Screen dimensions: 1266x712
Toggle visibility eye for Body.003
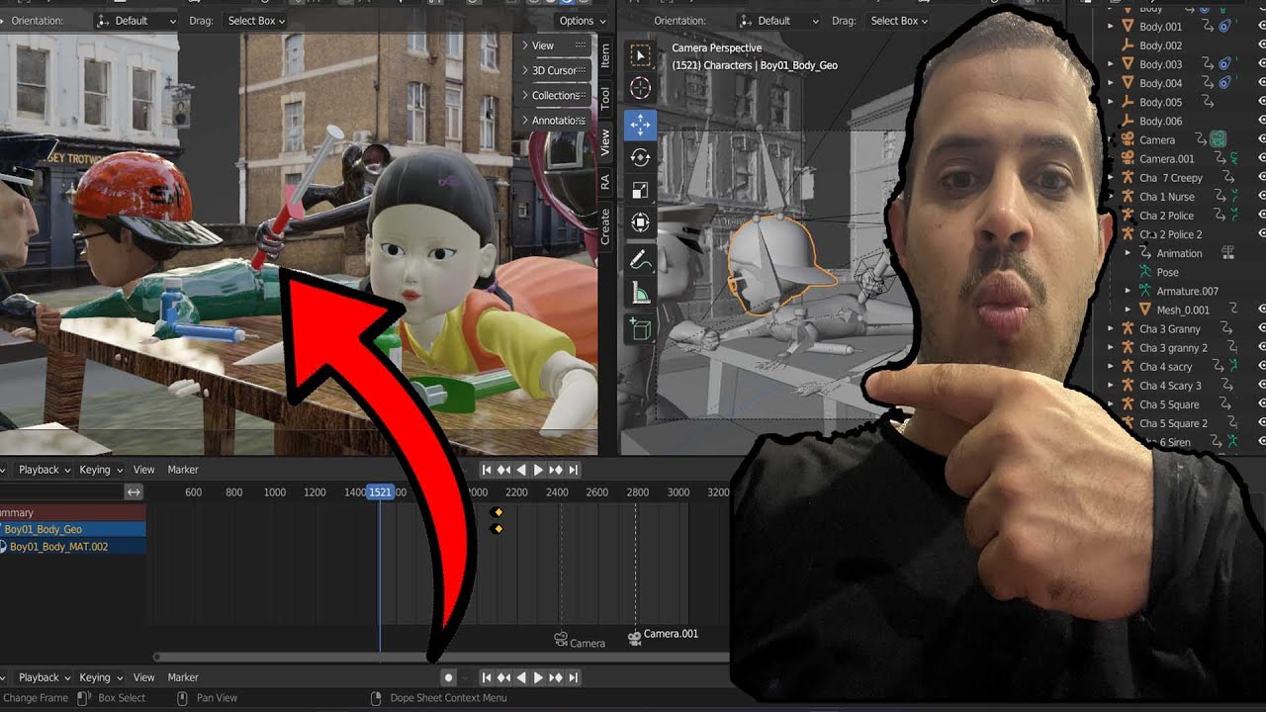pyautogui.click(x=1261, y=64)
